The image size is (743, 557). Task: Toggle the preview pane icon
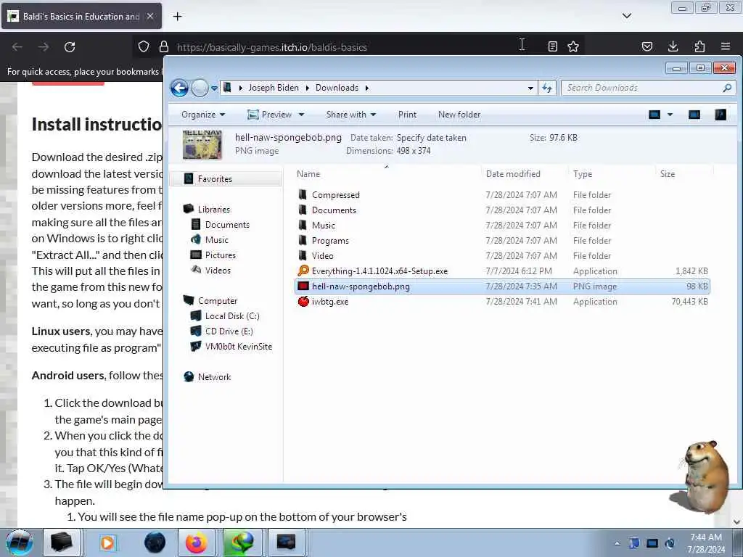pyautogui.click(x=694, y=115)
